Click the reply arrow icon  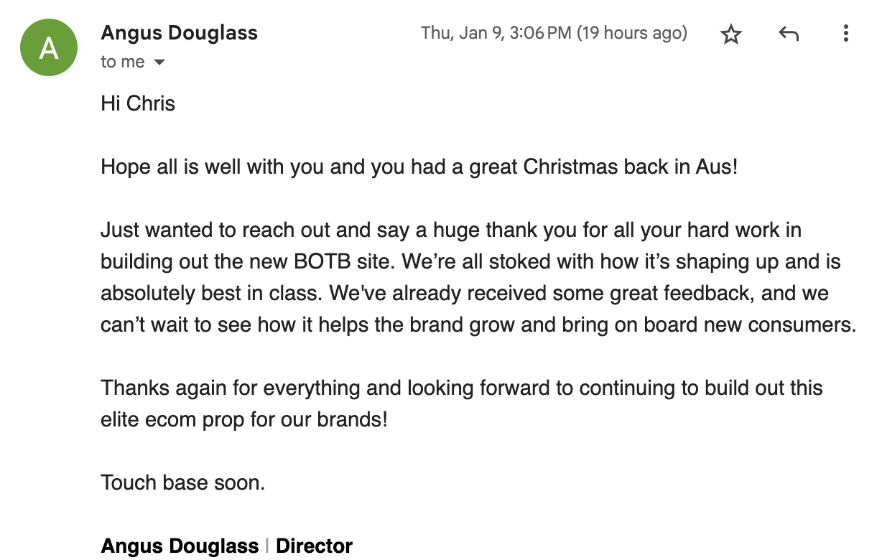point(789,34)
